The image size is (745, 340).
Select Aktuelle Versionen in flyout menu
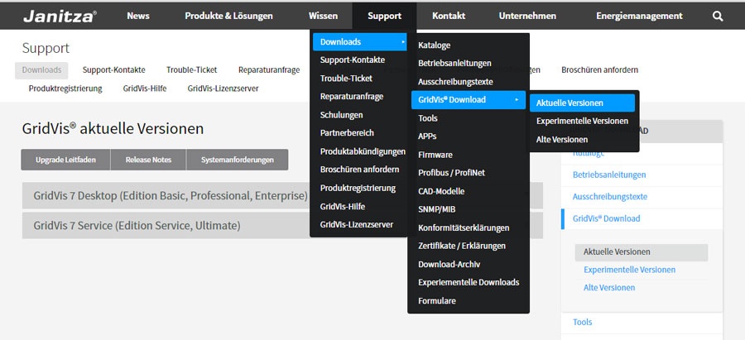pos(582,103)
